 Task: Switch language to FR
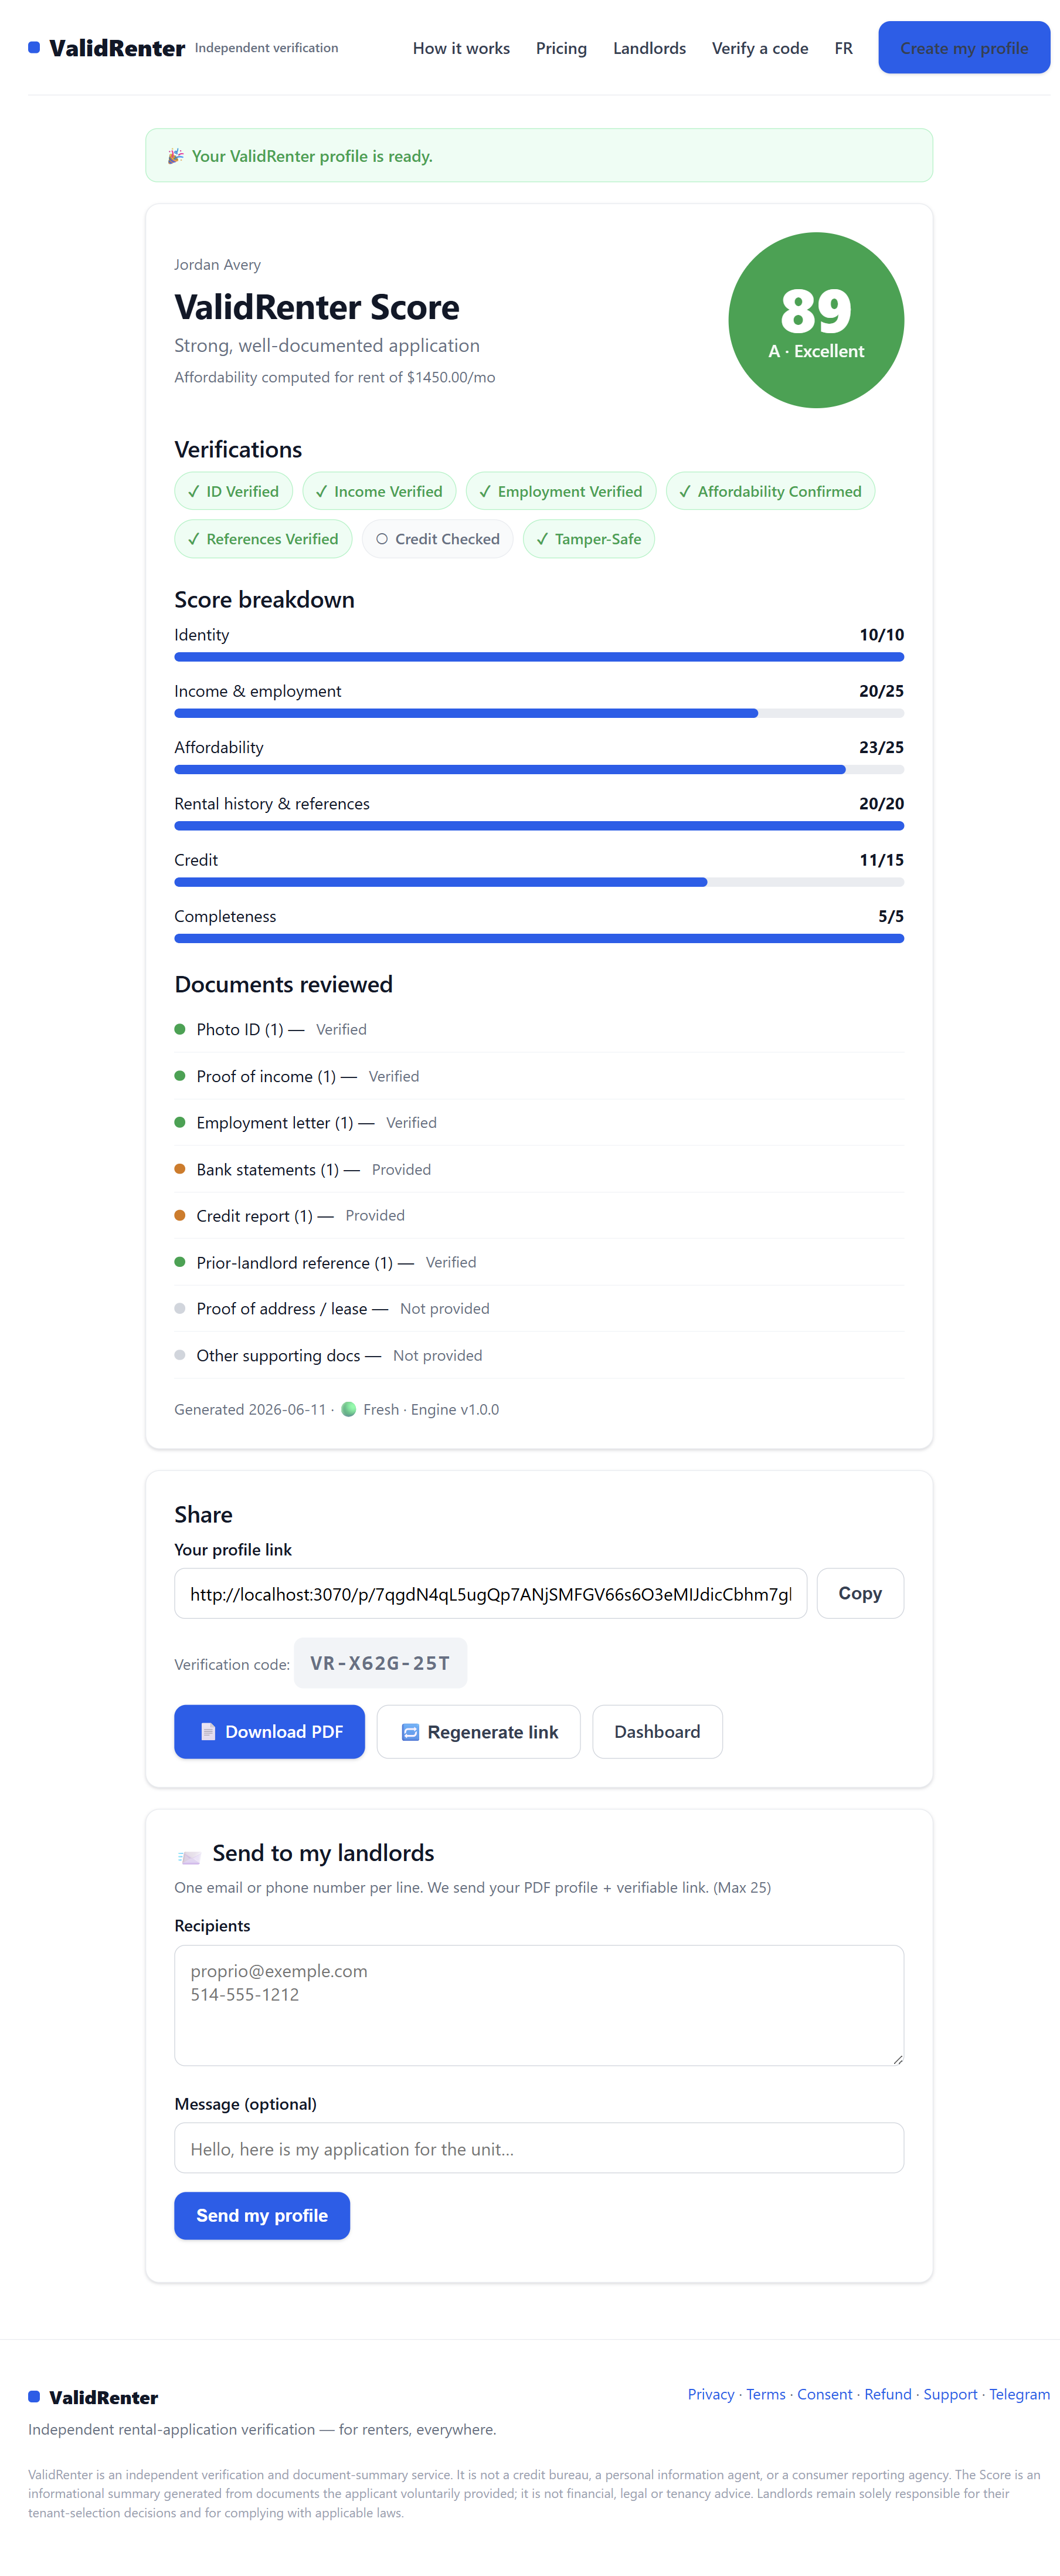pyautogui.click(x=843, y=48)
